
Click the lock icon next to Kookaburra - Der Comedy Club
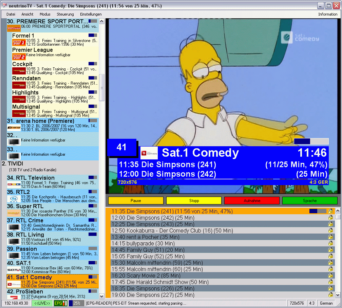pyautogui.click(x=330, y=230)
